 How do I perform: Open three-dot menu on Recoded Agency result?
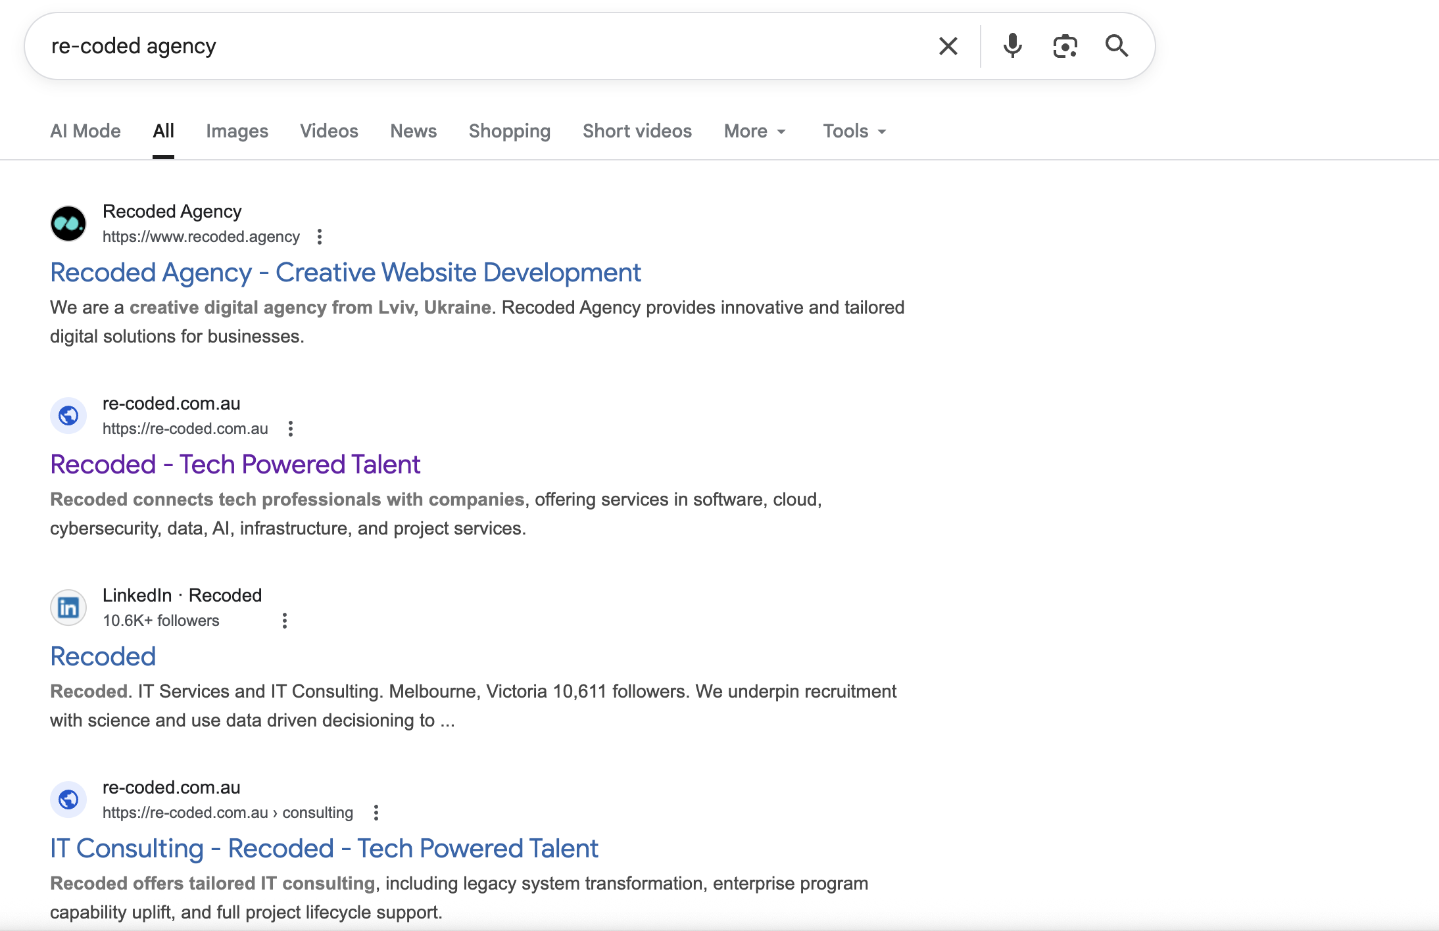[320, 236]
